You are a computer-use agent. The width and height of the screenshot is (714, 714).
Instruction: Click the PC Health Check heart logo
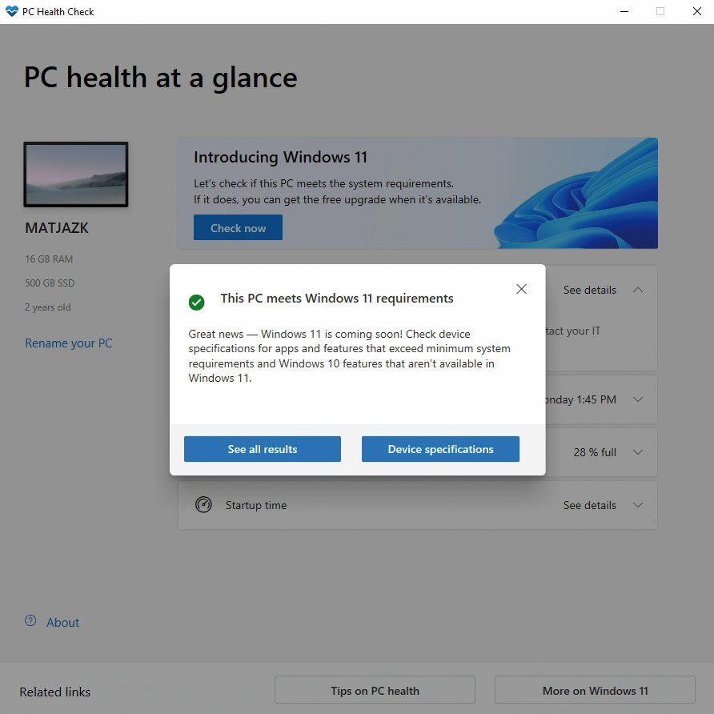pos(12,11)
